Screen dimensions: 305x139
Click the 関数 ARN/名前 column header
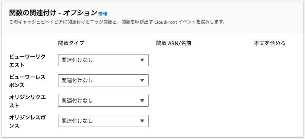(174, 43)
